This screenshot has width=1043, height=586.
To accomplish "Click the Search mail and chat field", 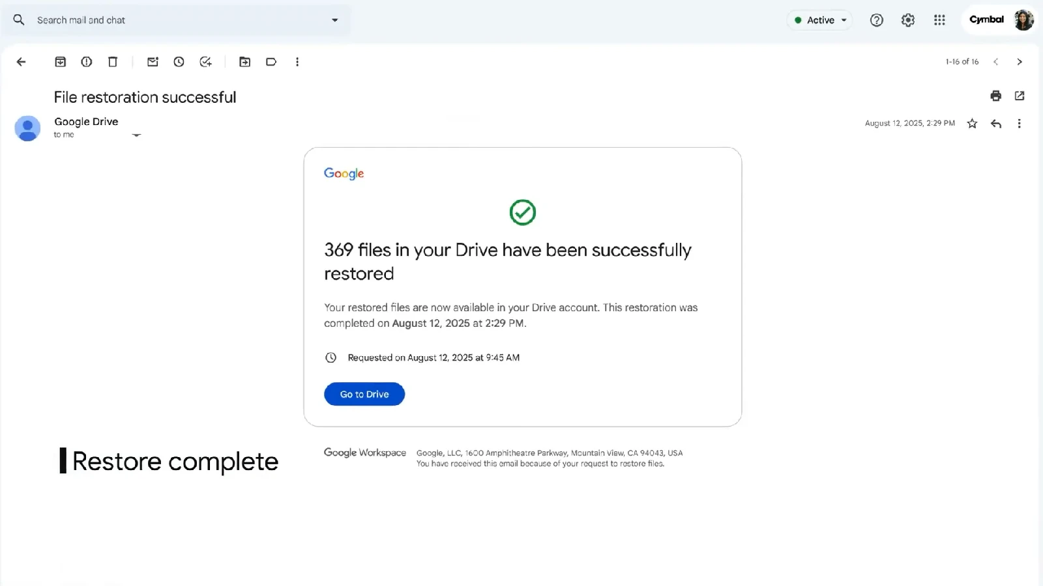I will [x=176, y=20].
